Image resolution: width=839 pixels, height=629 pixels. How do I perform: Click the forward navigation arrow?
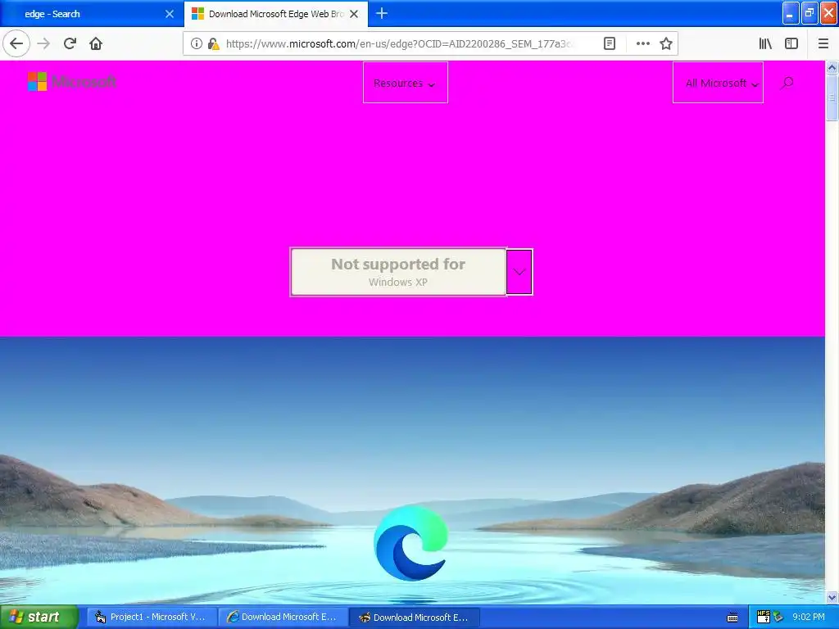click(44, 44)
